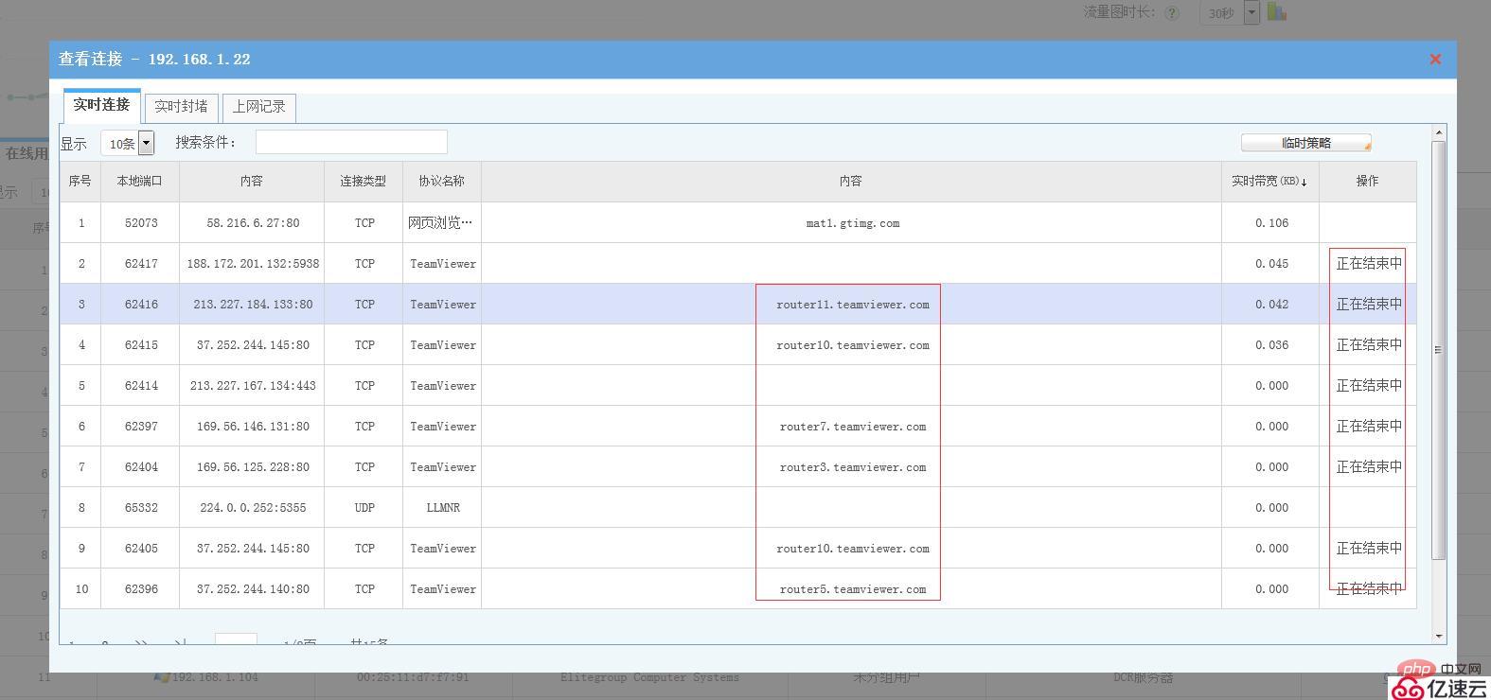Select the router11.teamviewer.com cell
Screen dimensions: 1491x700
click(x=853, y=305)
